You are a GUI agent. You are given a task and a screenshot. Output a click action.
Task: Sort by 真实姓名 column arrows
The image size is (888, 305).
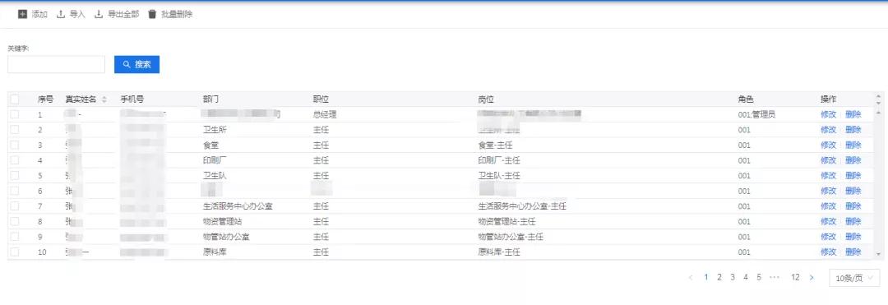tap(104, 99)
